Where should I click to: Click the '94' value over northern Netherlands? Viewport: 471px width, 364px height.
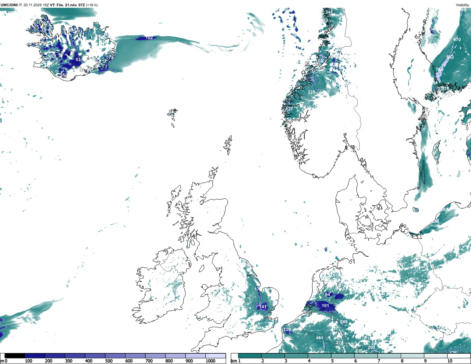tap(327, 295)
